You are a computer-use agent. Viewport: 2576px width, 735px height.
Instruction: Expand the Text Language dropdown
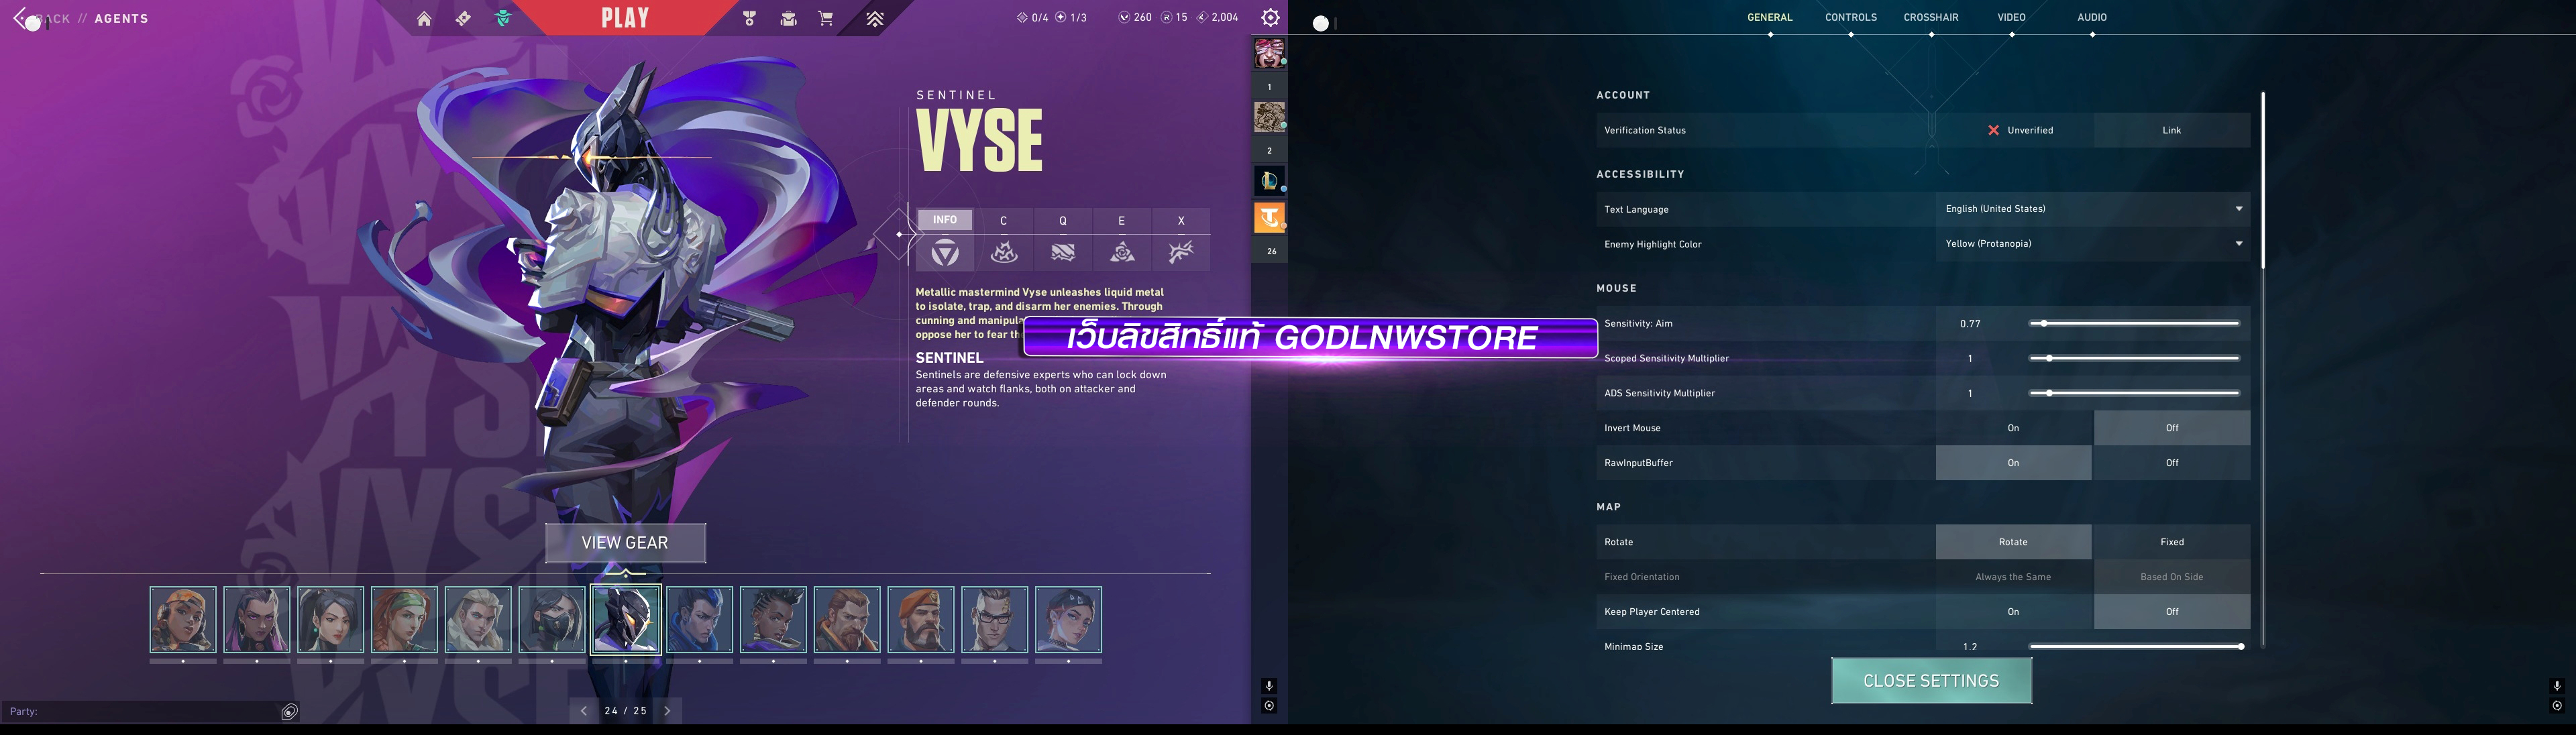click(2092, 209)
